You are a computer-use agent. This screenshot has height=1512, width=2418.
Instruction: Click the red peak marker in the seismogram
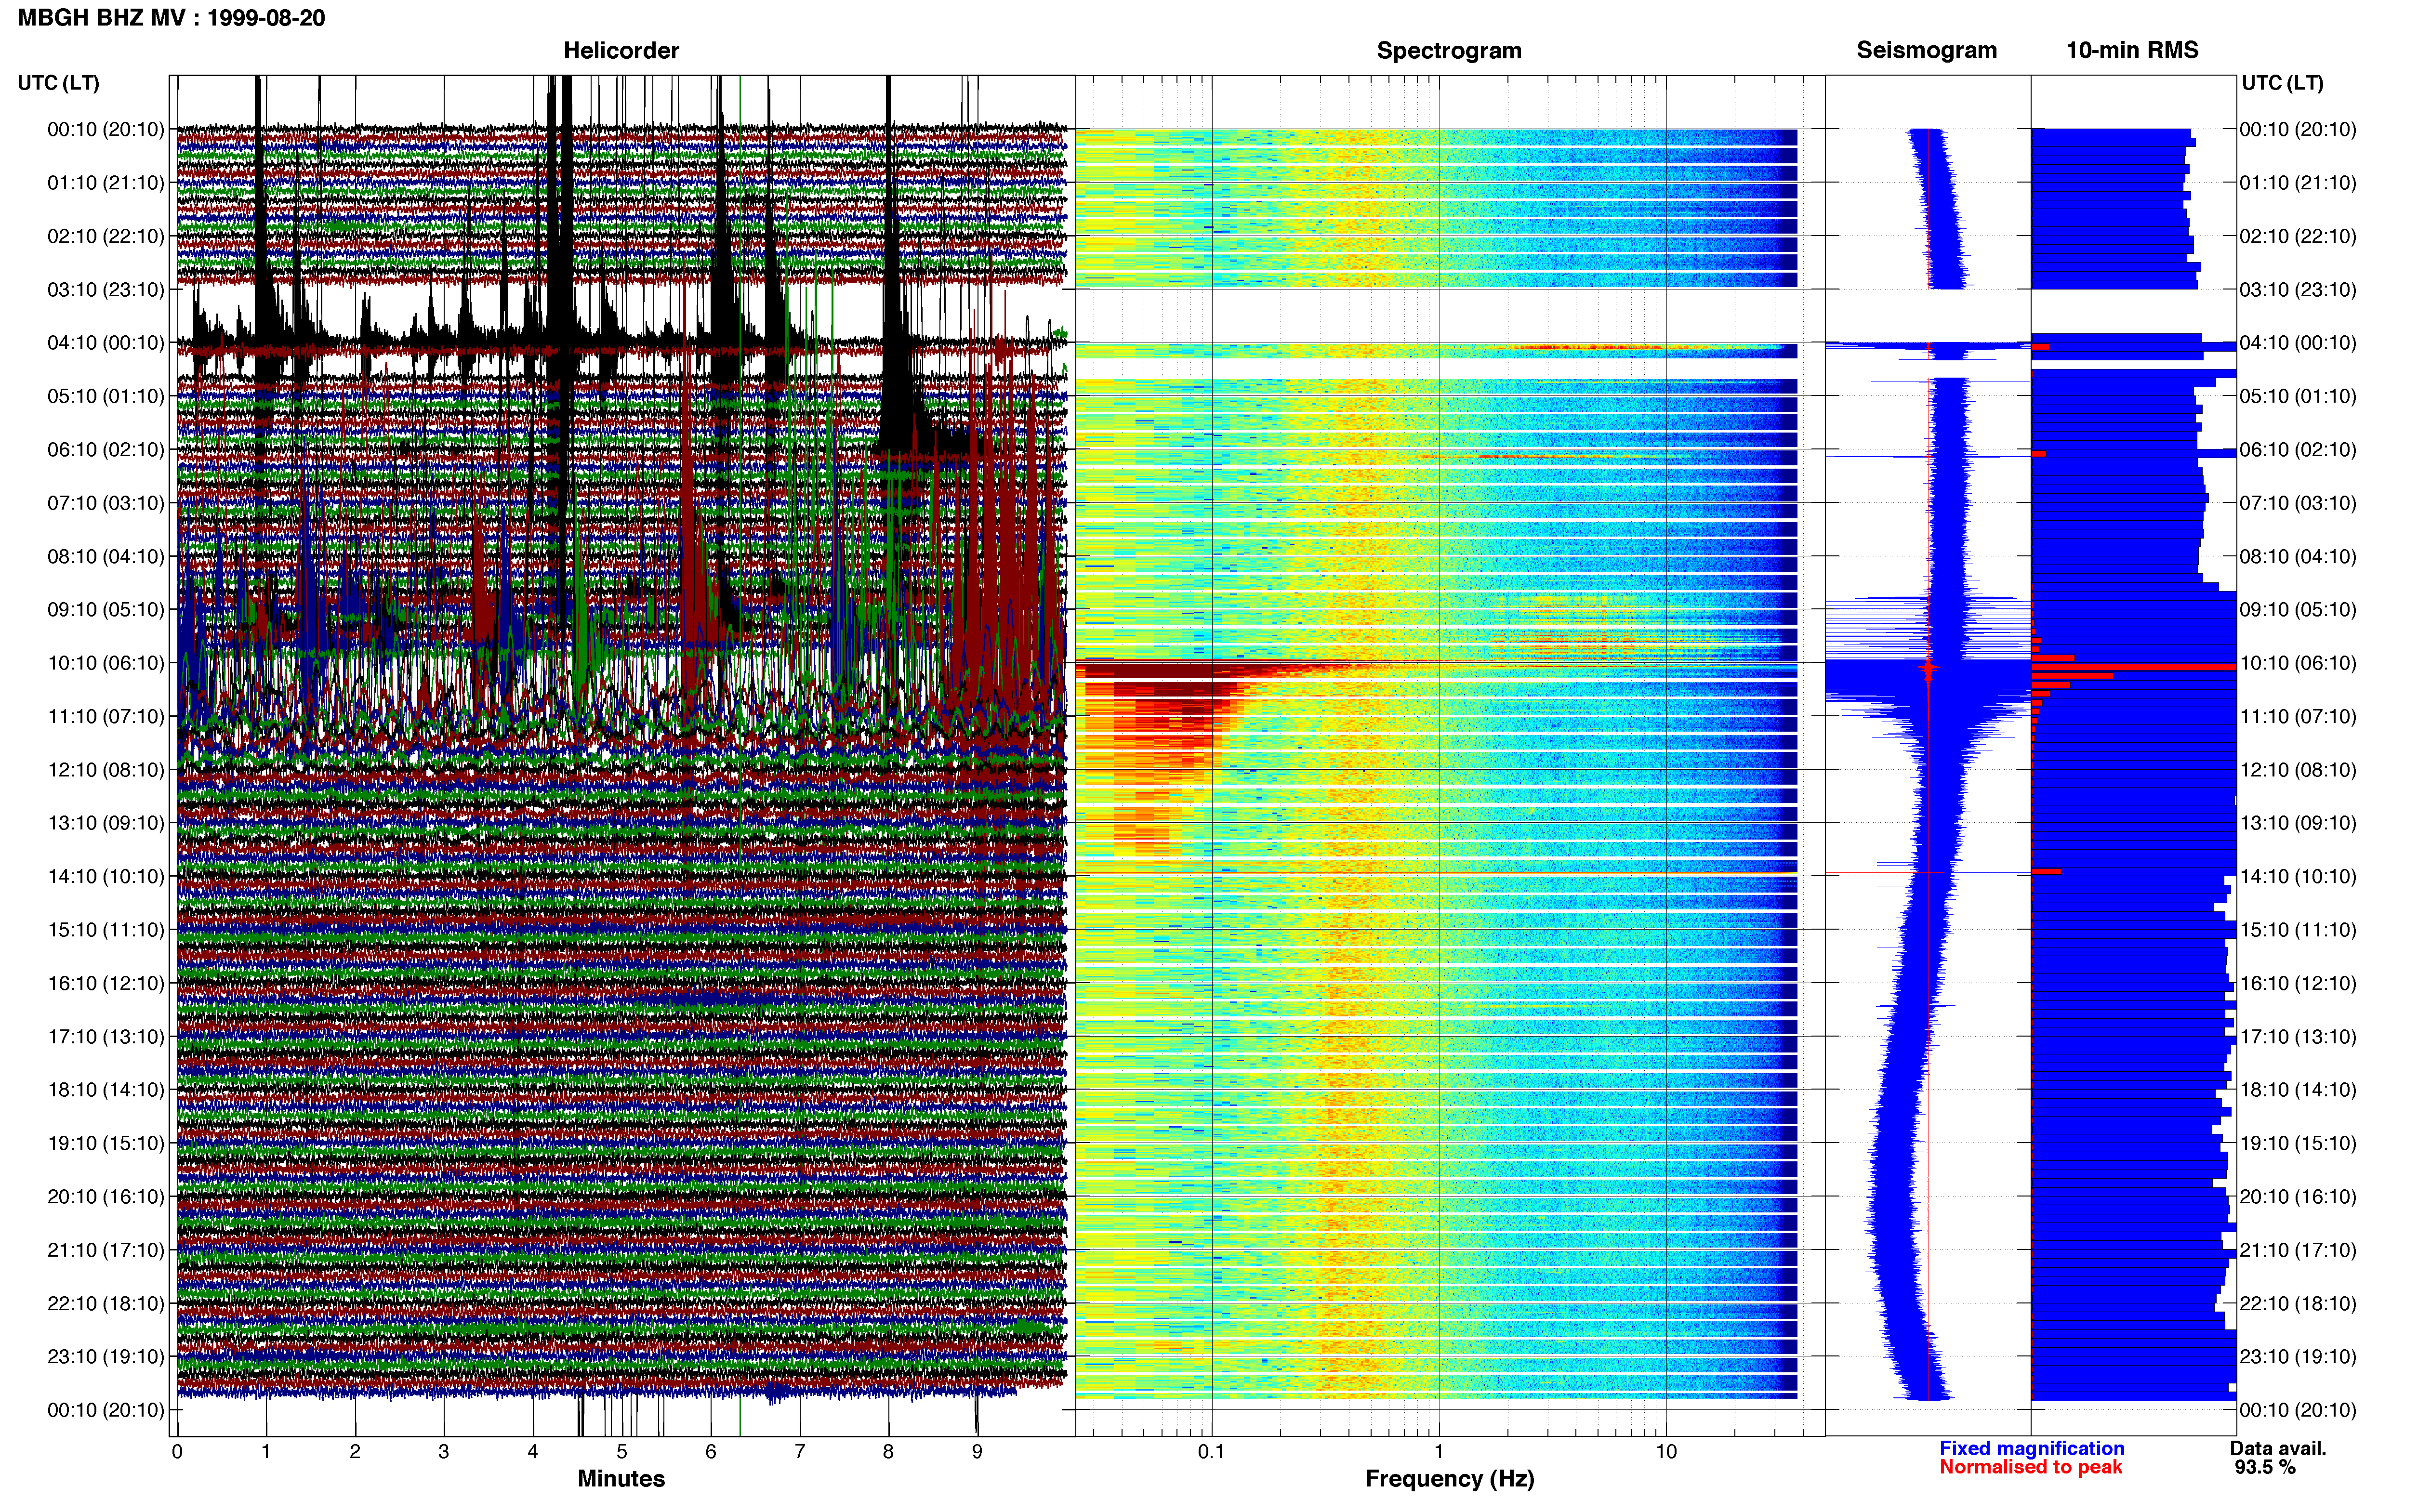point(1928,667)
